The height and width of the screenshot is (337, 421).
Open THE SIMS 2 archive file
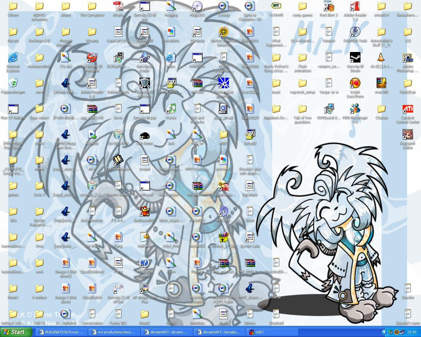(x=250, y=263)
